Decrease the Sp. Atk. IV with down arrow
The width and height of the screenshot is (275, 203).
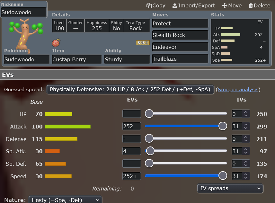click(246, 153)
